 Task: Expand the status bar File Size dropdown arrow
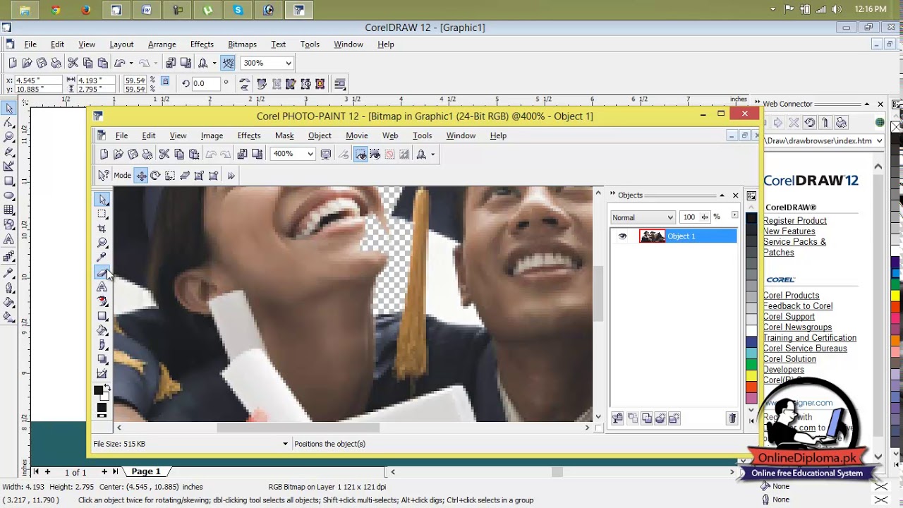pyautogui.click(x=285, y=444)
